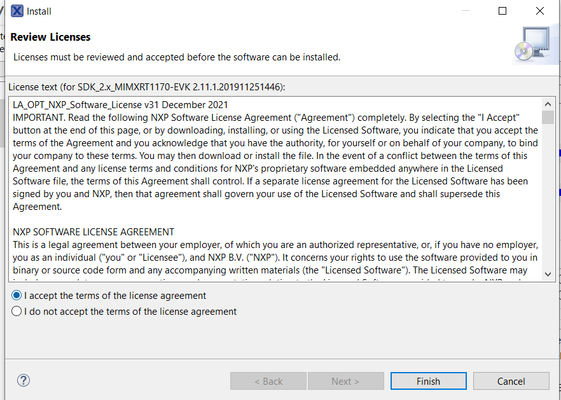Choose I do not accept the terms
The height and width of the screenshot is (400, 561).
(17, 312)
